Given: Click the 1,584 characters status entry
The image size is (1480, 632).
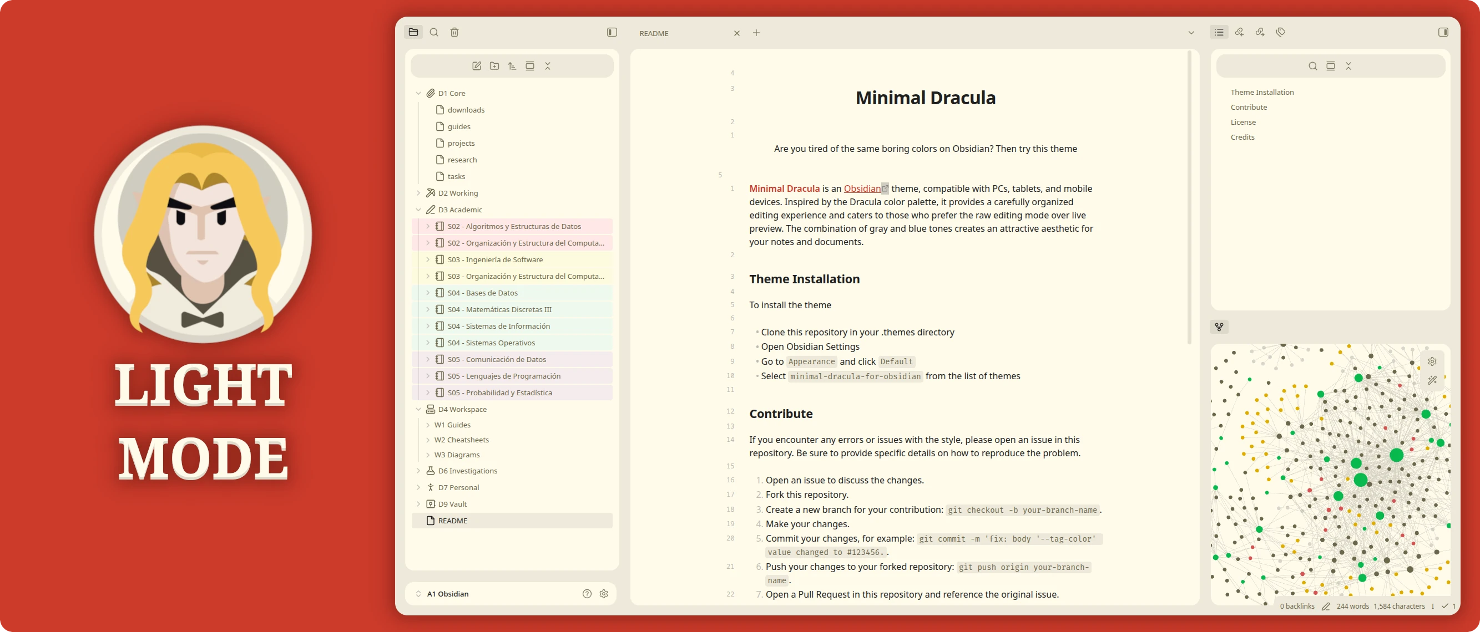Looking at the screenshot, I should pos(1399,606).
